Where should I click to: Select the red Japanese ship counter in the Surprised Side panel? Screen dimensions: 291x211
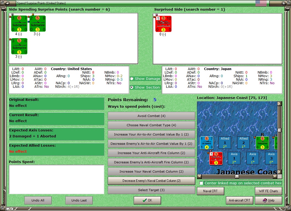click(163, 24)
